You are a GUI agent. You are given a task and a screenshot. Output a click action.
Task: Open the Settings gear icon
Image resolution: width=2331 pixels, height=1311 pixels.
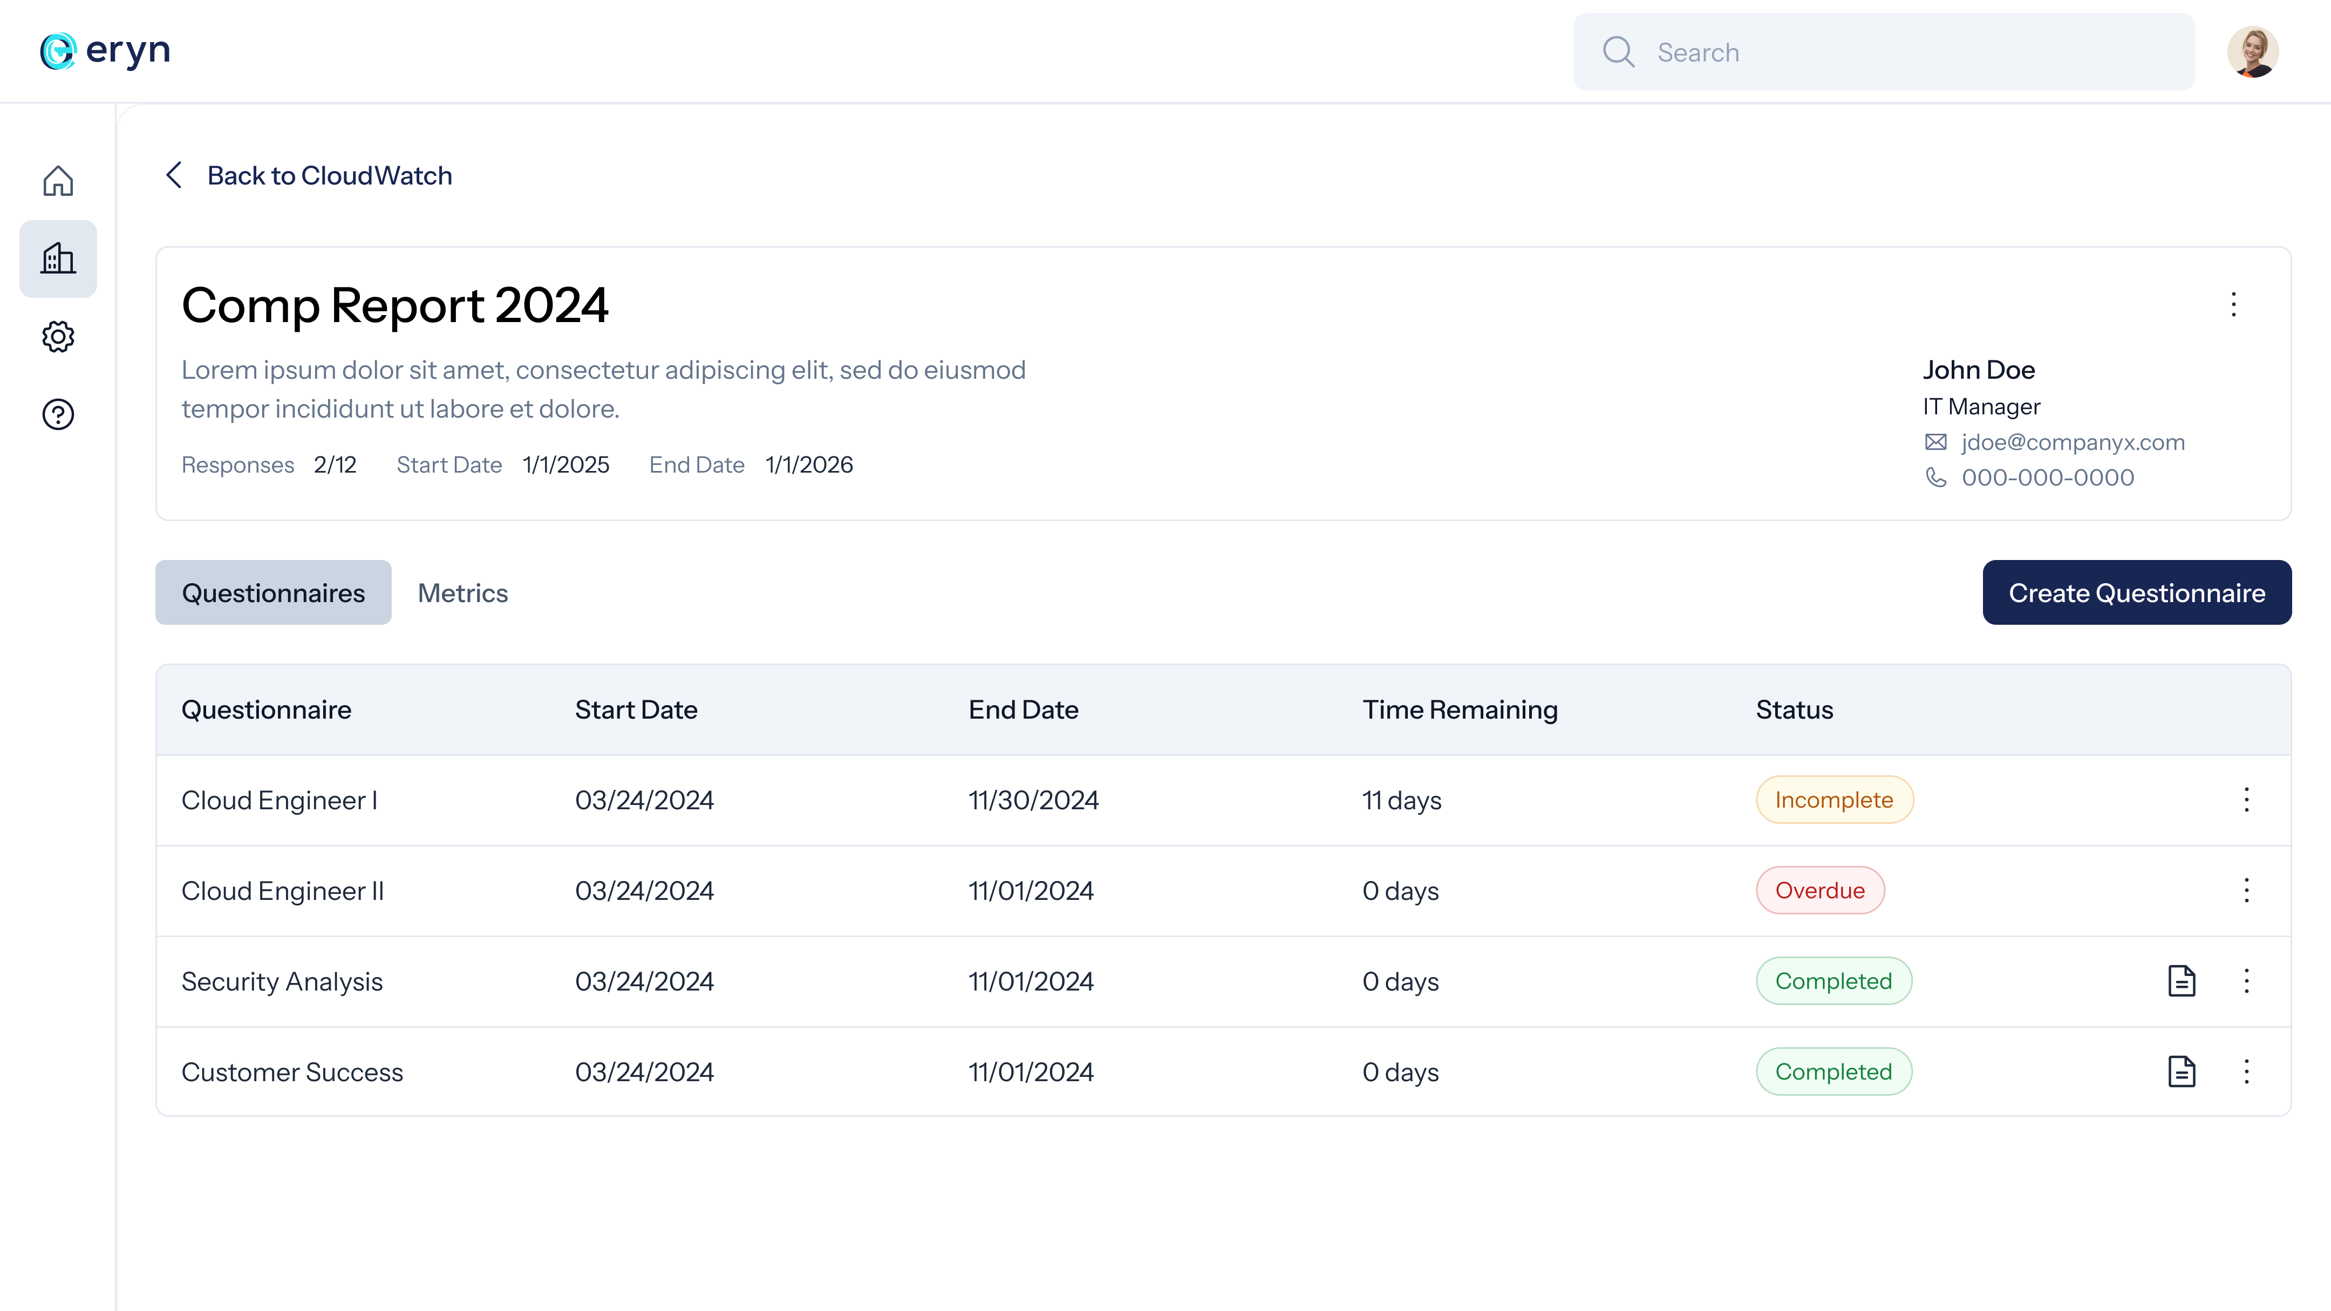(58, 337)
